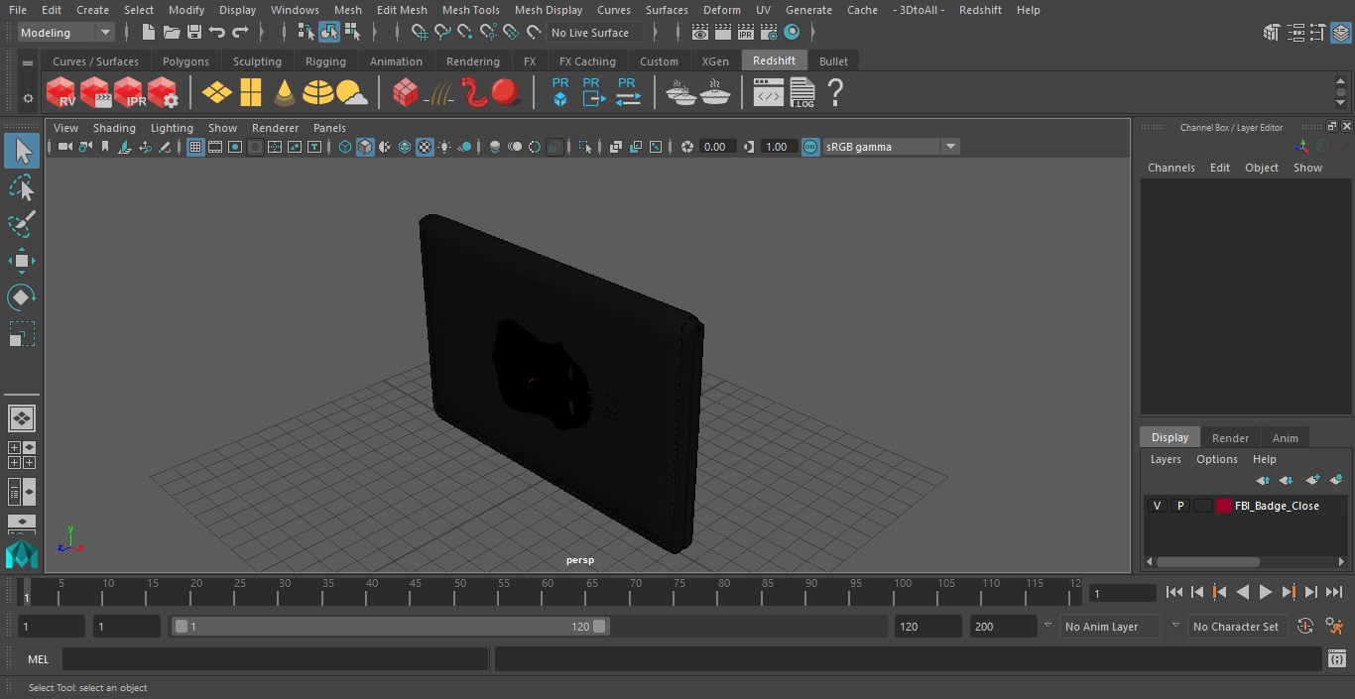
Task: Create Redshift physical sun and sky
Action: click(351, 93)
